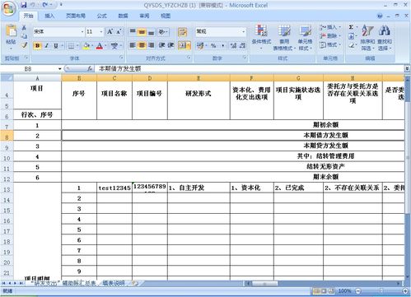Click the Borders icon
The height and width of the screenshot is (297, 411).
pyautogui.click(x=71, y=46)
